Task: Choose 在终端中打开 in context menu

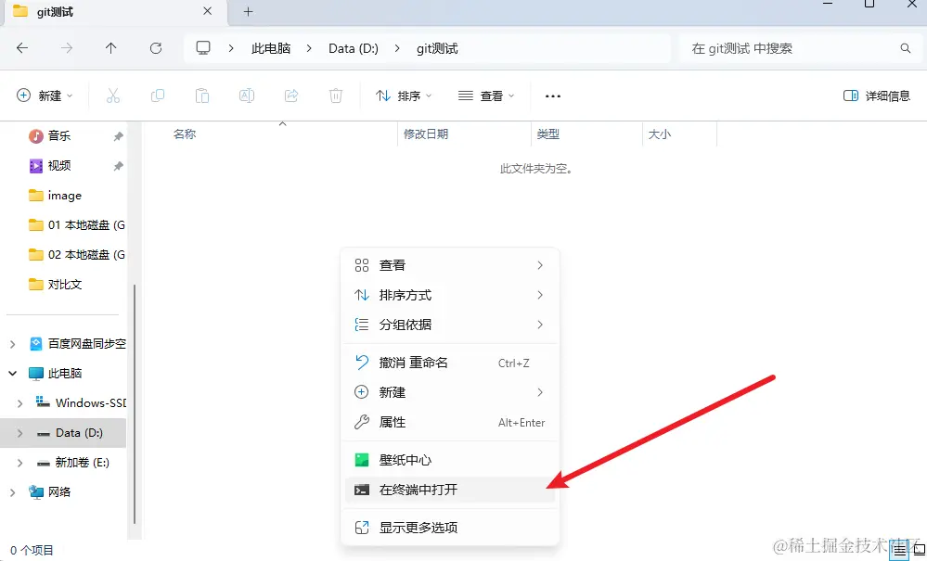Action: 449,490
